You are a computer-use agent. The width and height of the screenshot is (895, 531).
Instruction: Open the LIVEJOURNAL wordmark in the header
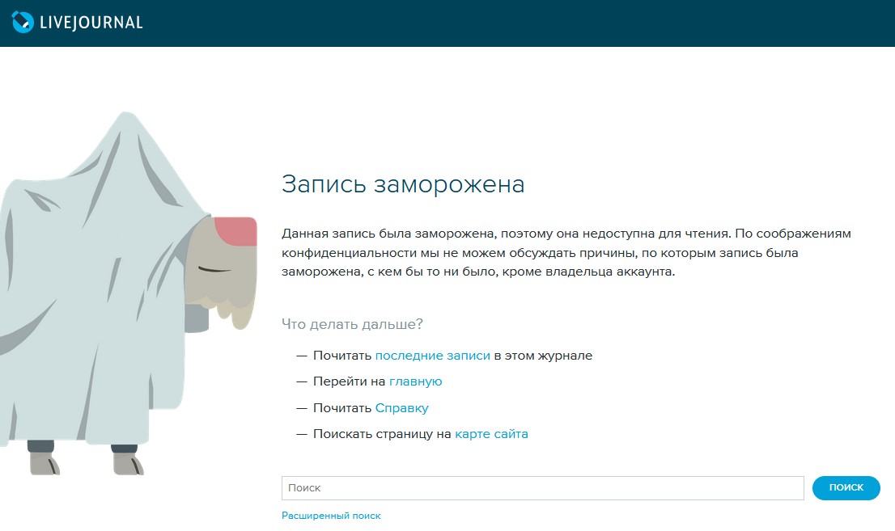[x=91, y=23]
